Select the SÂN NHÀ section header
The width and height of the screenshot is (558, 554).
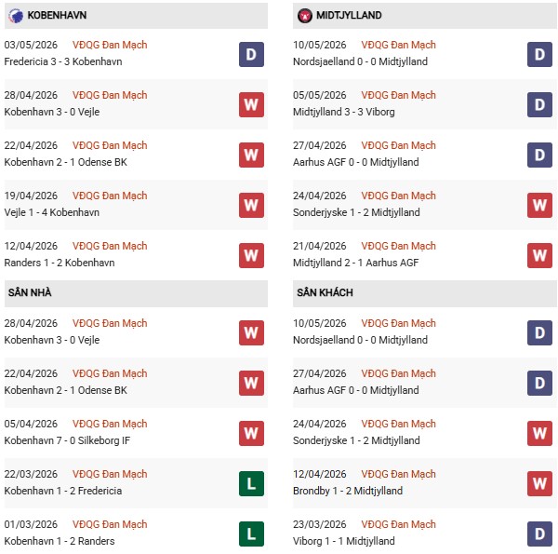coord(136,293)
